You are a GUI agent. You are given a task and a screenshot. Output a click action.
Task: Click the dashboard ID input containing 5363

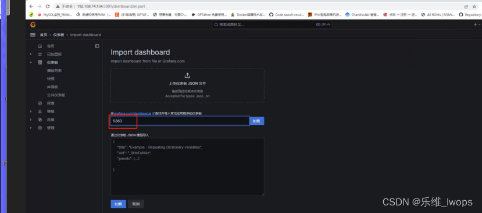click(x=180, y=121)
